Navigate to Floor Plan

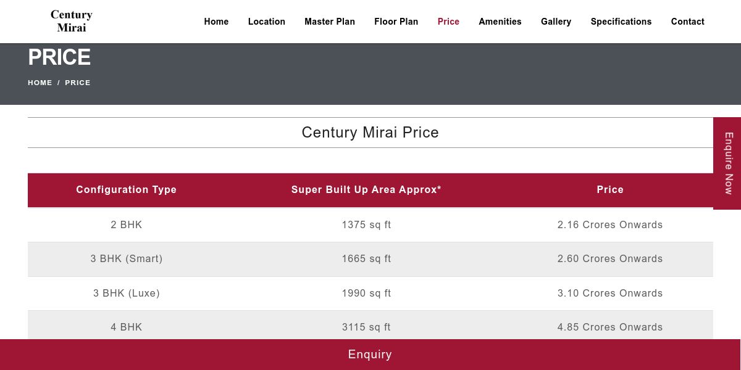click(x=396, y=22)
